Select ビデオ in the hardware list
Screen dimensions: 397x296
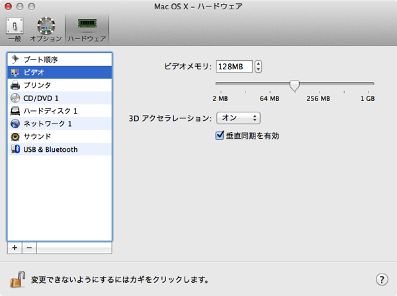coord(60,72)
